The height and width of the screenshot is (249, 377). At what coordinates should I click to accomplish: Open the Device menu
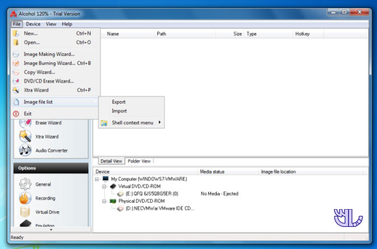point(33,24)
